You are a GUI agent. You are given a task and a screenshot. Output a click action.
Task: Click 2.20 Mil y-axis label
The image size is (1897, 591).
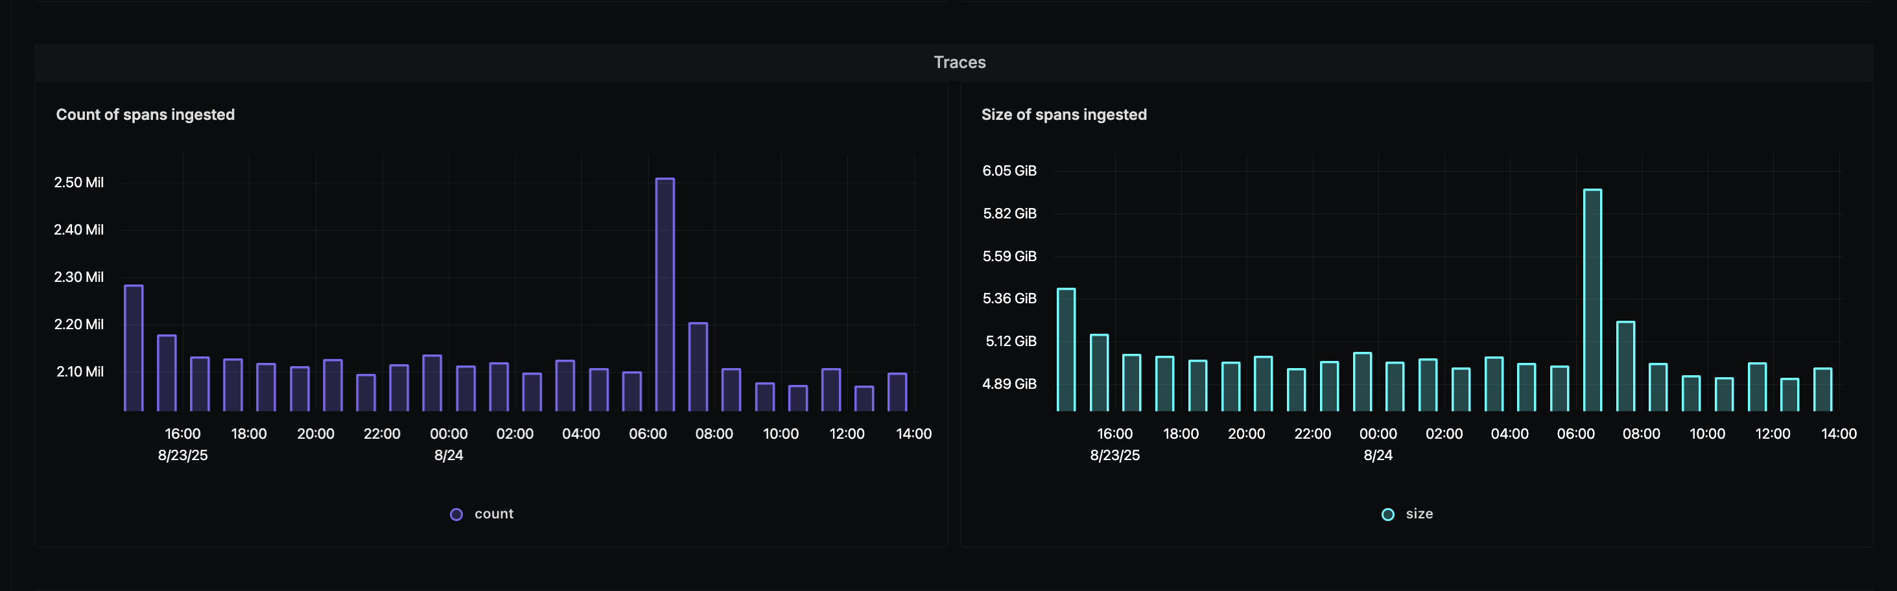coord(79,325)
